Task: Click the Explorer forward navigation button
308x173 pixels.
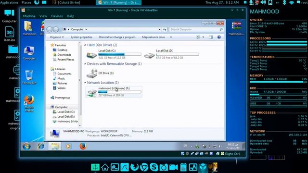Action: click(56, 29)
